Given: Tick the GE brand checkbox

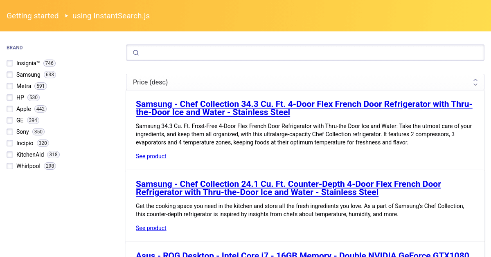Looking at the screenshot, I should tap(10, 120).
